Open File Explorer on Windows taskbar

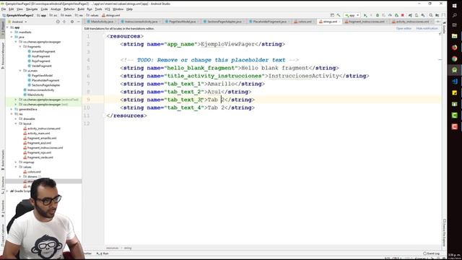pos(454,36)
